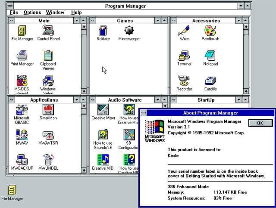Open the Games group control-menu box
Viewport: 276px width, 208px height.
click(93, 21)
